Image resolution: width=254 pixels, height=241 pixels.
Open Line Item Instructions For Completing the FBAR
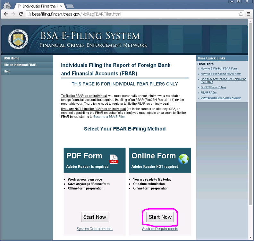[224, 81]
